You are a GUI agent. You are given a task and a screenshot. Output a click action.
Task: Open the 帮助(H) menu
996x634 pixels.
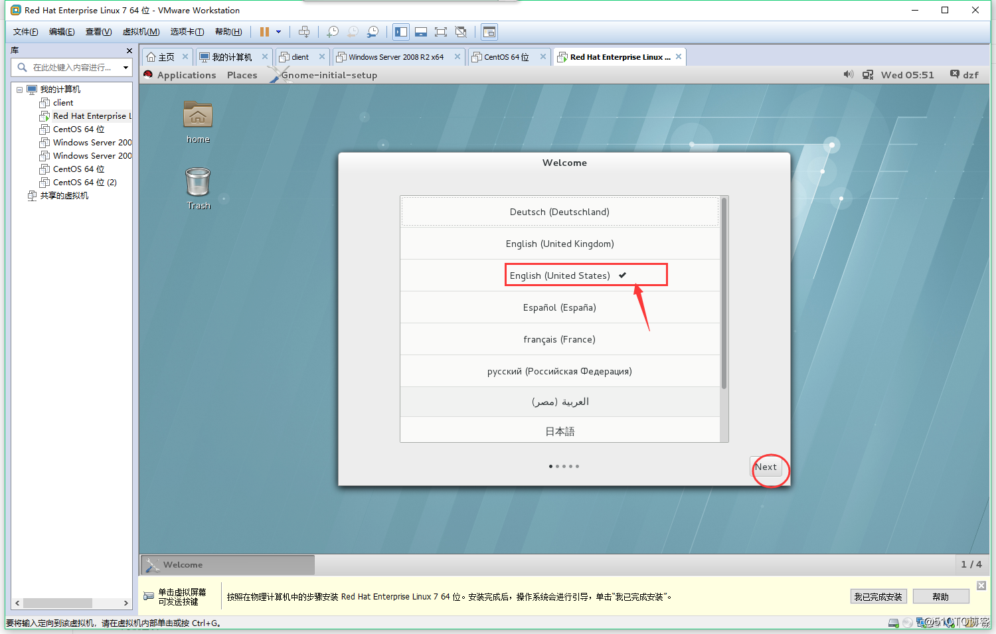228,32
